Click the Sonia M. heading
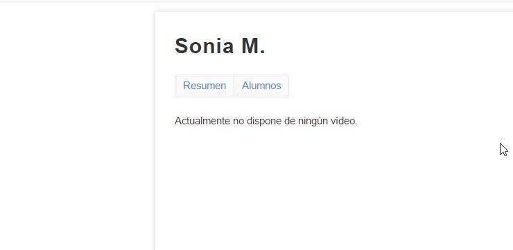The image size is (513, 250). coord(220,46)
